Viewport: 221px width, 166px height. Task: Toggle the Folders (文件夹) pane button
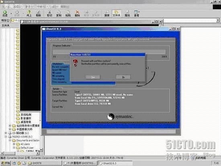pos(117,13)
